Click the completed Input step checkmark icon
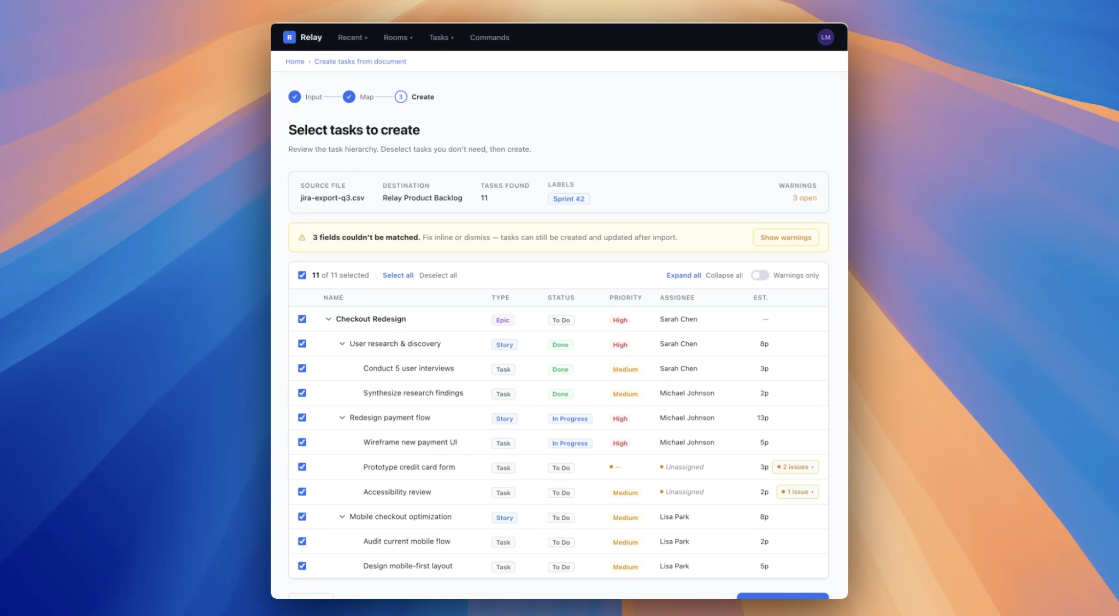This screenshot has height=616, width=1119. coord(295,97)
